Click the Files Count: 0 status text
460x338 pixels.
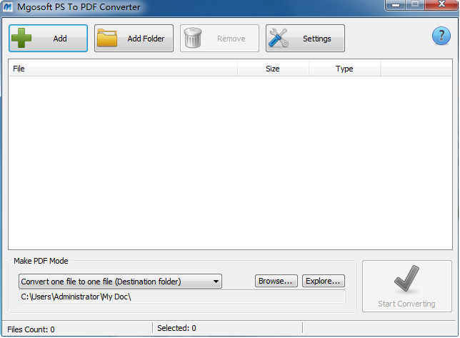point(31,329)
